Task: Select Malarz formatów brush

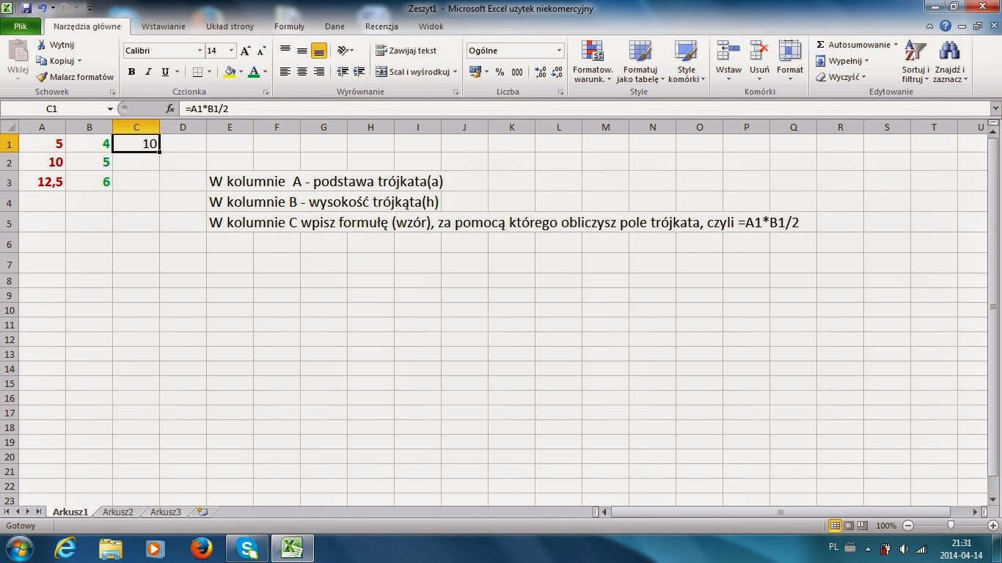Action: tap(42, 77)
